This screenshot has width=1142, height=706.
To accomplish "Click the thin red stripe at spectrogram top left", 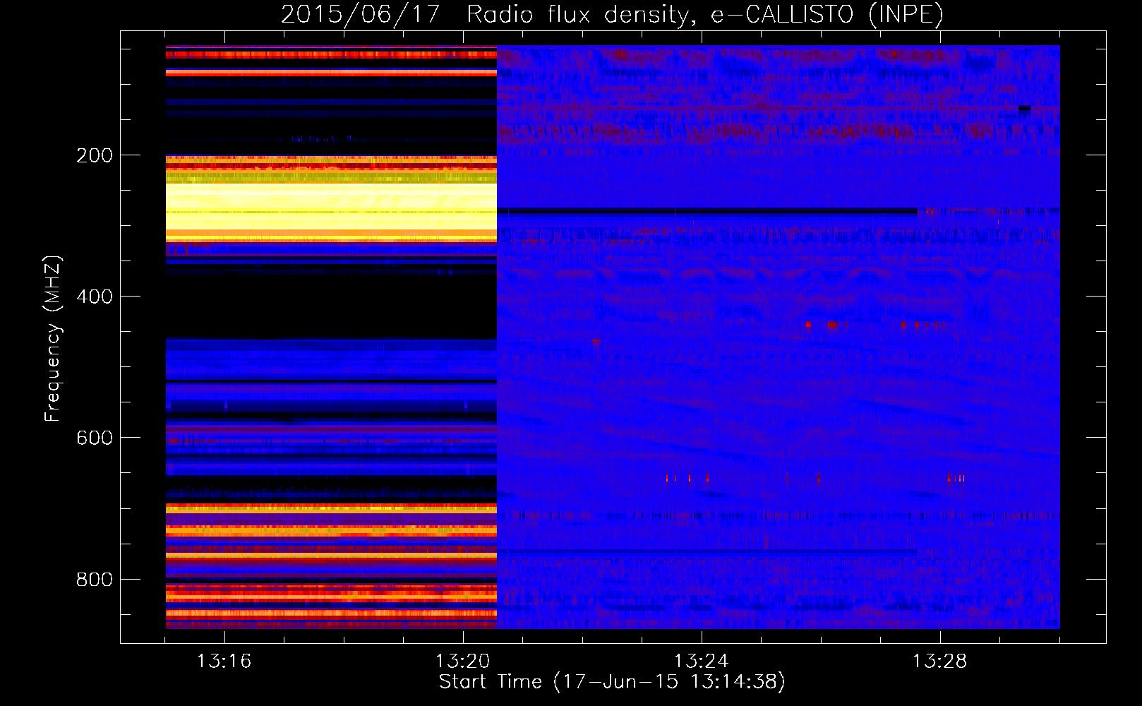I will click(331, 54).
